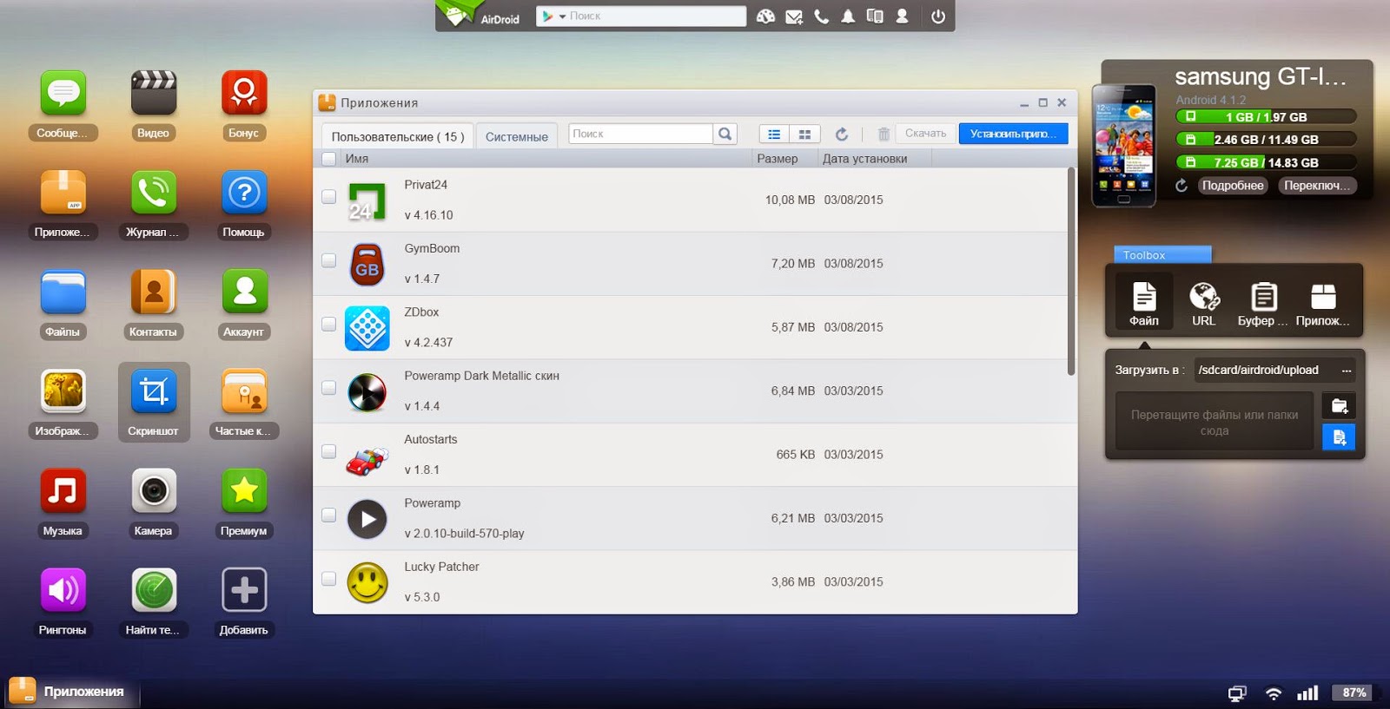Click the Добавить plus icon

tap(244, 590)
